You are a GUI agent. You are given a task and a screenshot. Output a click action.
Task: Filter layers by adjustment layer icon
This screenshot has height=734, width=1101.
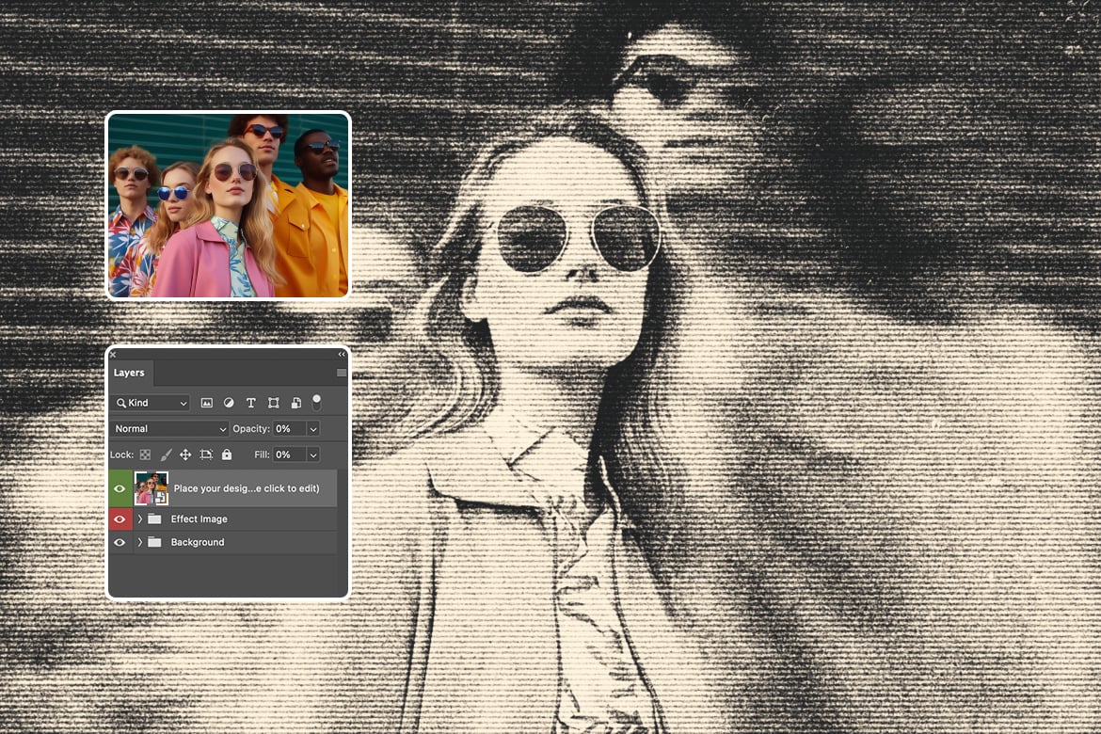click(229, 403)
